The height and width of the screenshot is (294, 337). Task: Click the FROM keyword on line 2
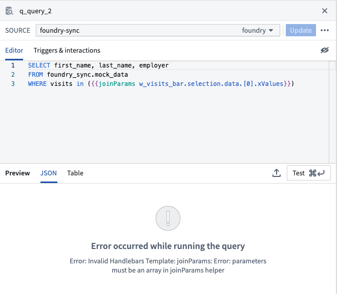pyautogui.click(x=35, y=75)
